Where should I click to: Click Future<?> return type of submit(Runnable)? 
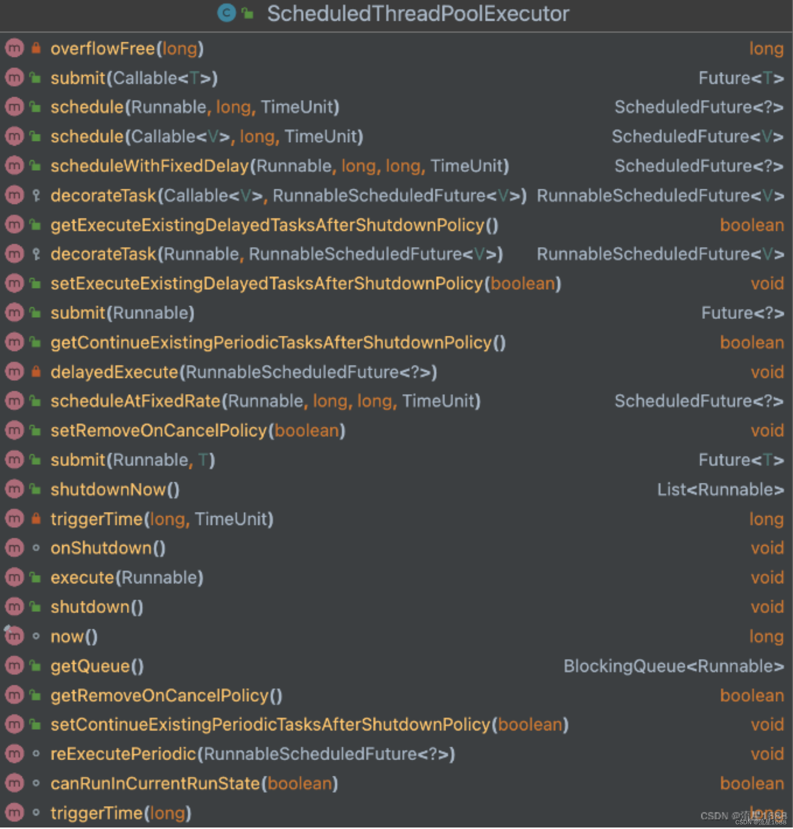743,313
